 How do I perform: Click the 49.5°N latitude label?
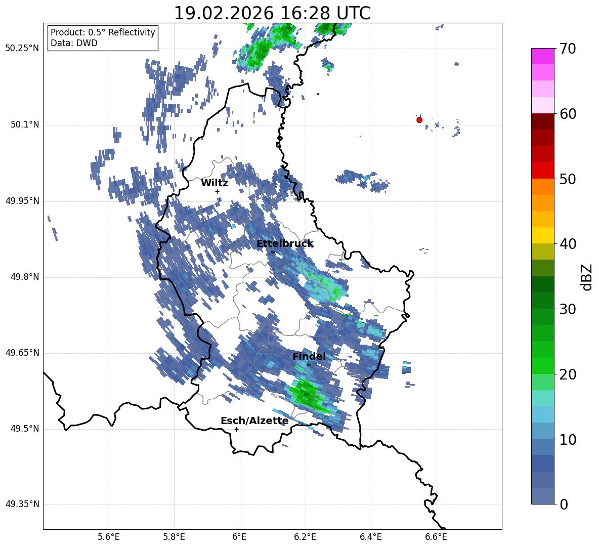click(x=25, y=429)
